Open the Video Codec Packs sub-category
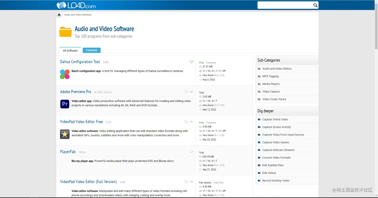Screen dimensions: 378x198 274,99
